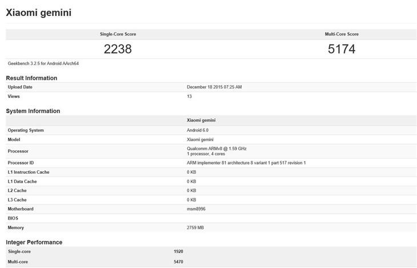Click the 1 processor, 4 cores text
The width and height of the screenshot is (417, 268).
tap(206, 154)
